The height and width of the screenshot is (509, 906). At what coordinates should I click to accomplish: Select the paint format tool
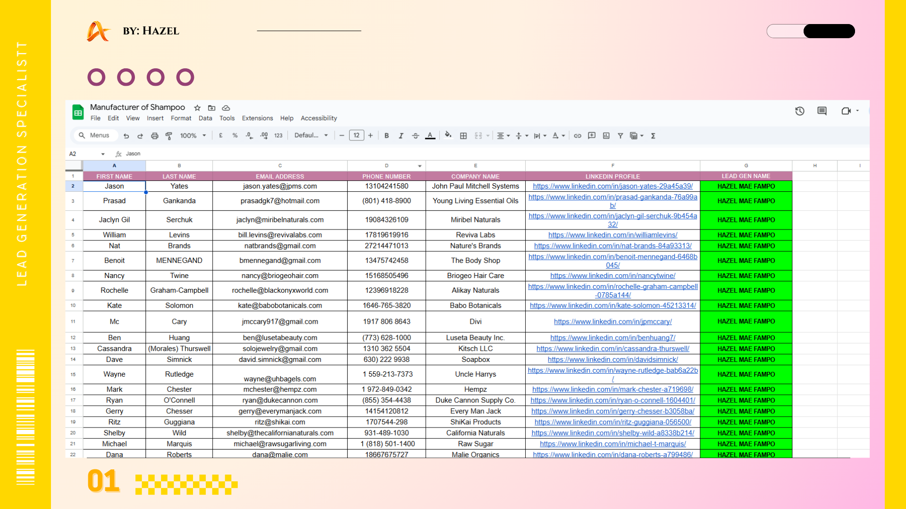point(168,136)
